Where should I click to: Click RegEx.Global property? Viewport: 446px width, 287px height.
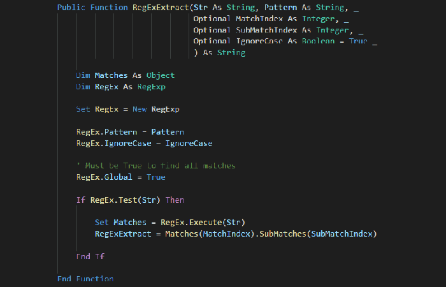104,177
